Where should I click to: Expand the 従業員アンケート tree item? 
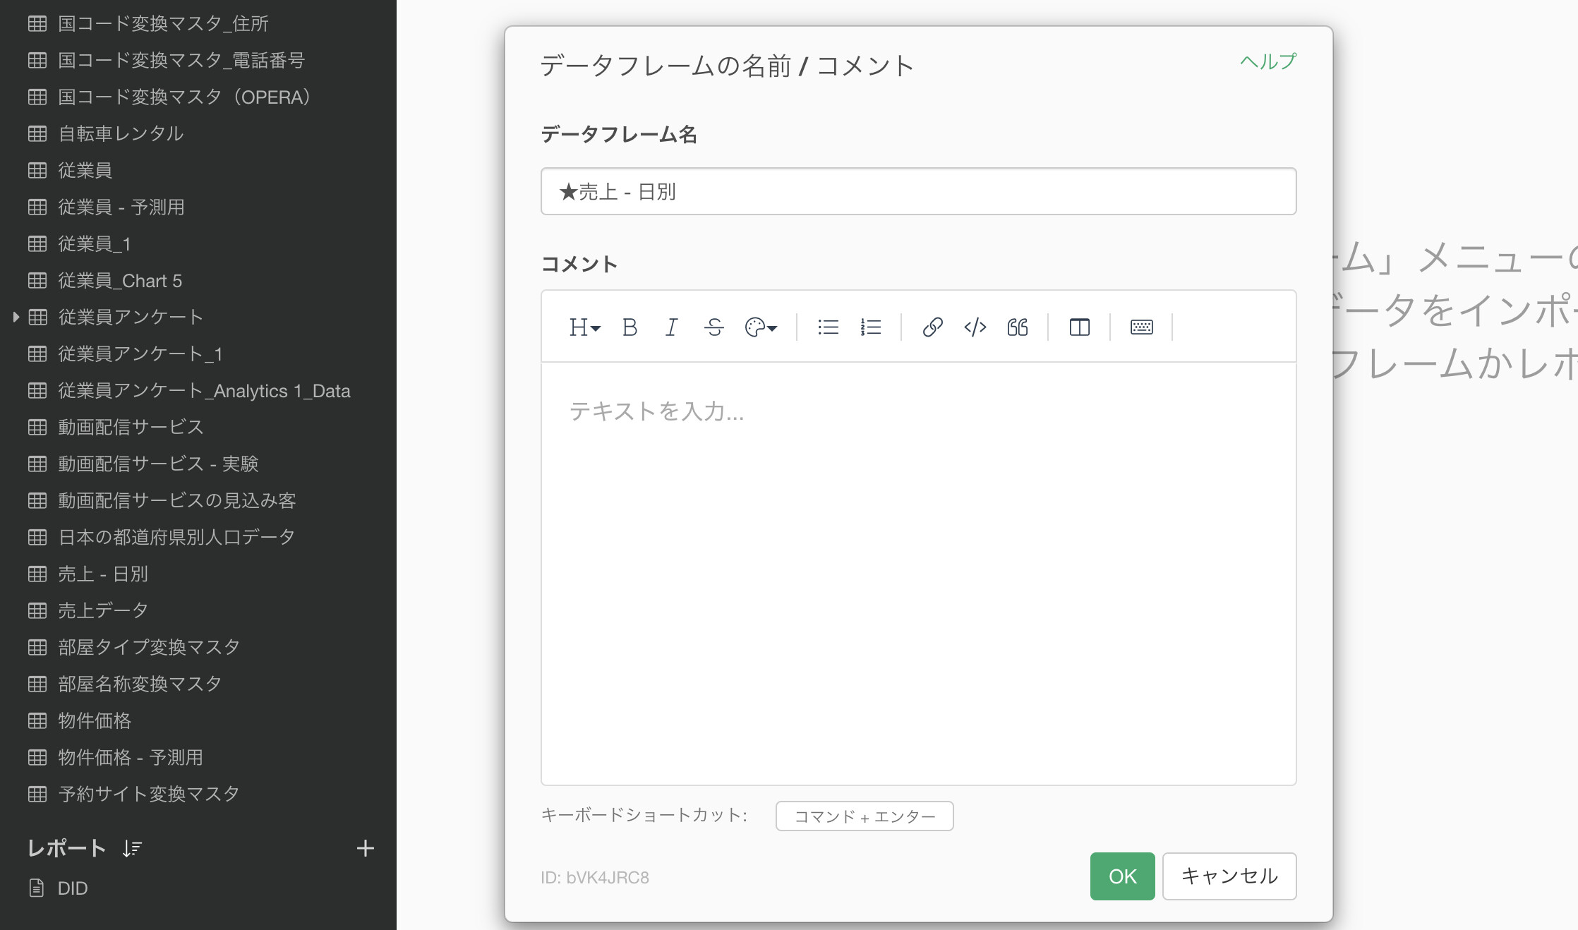(16, 318)
